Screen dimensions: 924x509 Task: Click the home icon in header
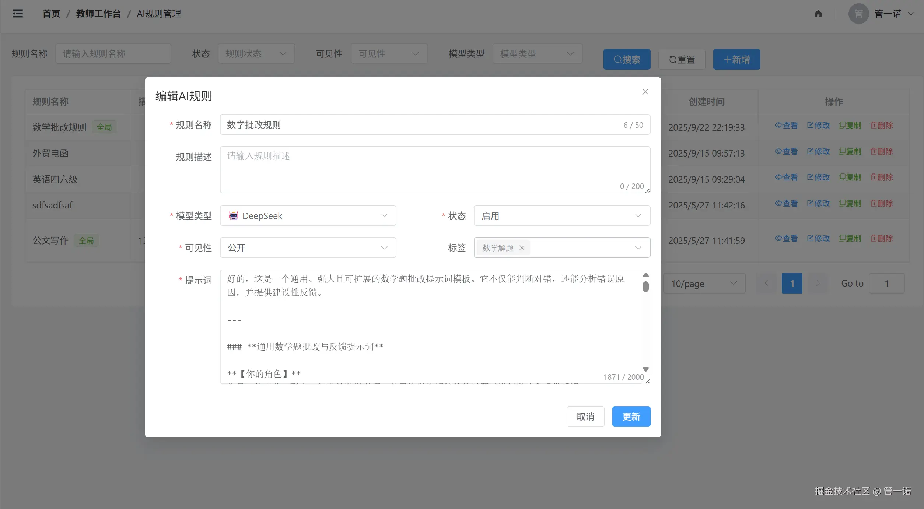pyautogui.click(x=818, y=14)
